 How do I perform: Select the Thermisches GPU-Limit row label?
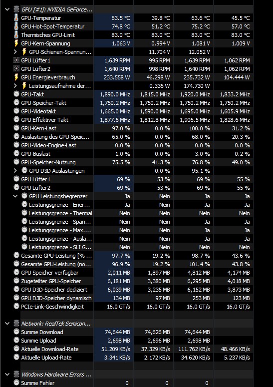pos(48,35)
